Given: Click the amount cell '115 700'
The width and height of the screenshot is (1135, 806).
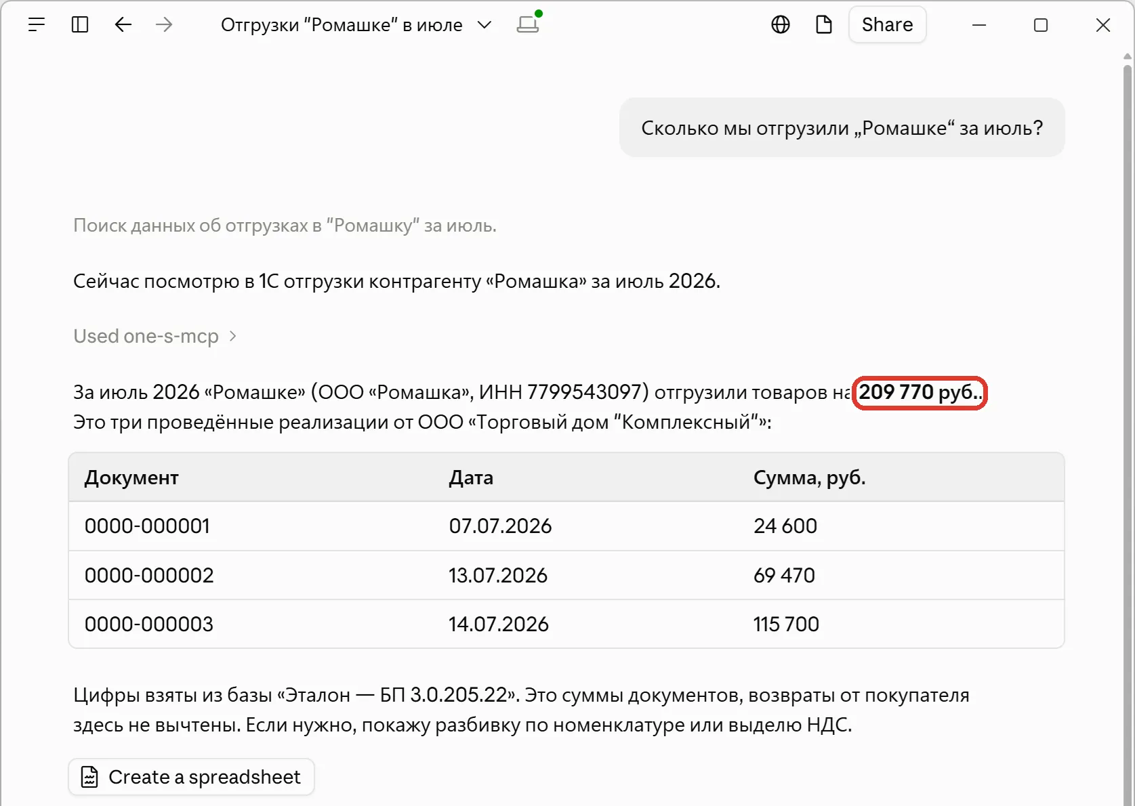Looking at the screenshot, I should click(x=786, y=624).
